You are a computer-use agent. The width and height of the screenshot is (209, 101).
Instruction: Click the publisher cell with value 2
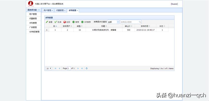(67, 30)
